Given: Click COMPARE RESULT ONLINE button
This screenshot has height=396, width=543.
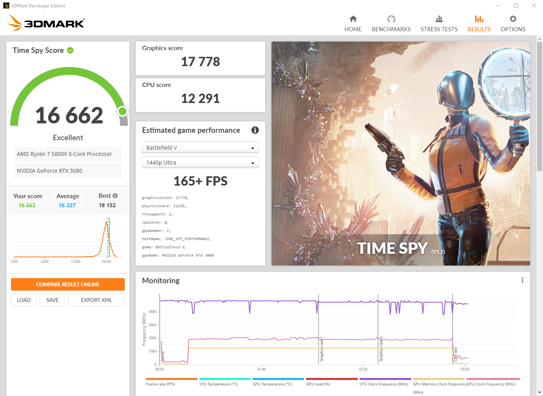Looking at the screenshot, I should pos(68,284).
